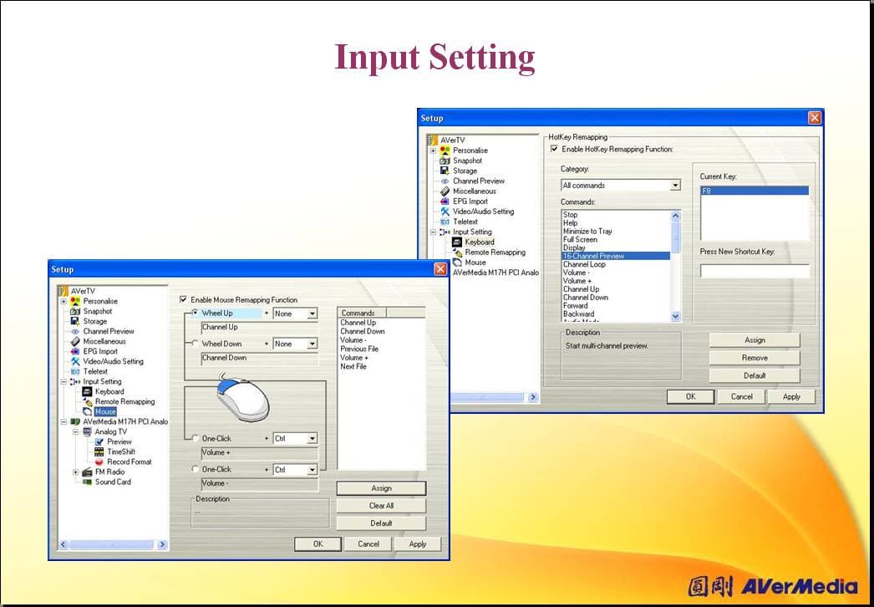
Task: Click red Record Format icon
Action: coord(99,462)
